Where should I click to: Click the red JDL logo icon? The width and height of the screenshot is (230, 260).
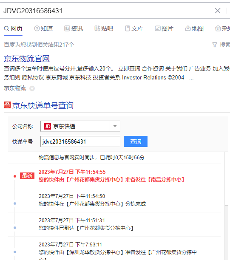click(7, 105)
